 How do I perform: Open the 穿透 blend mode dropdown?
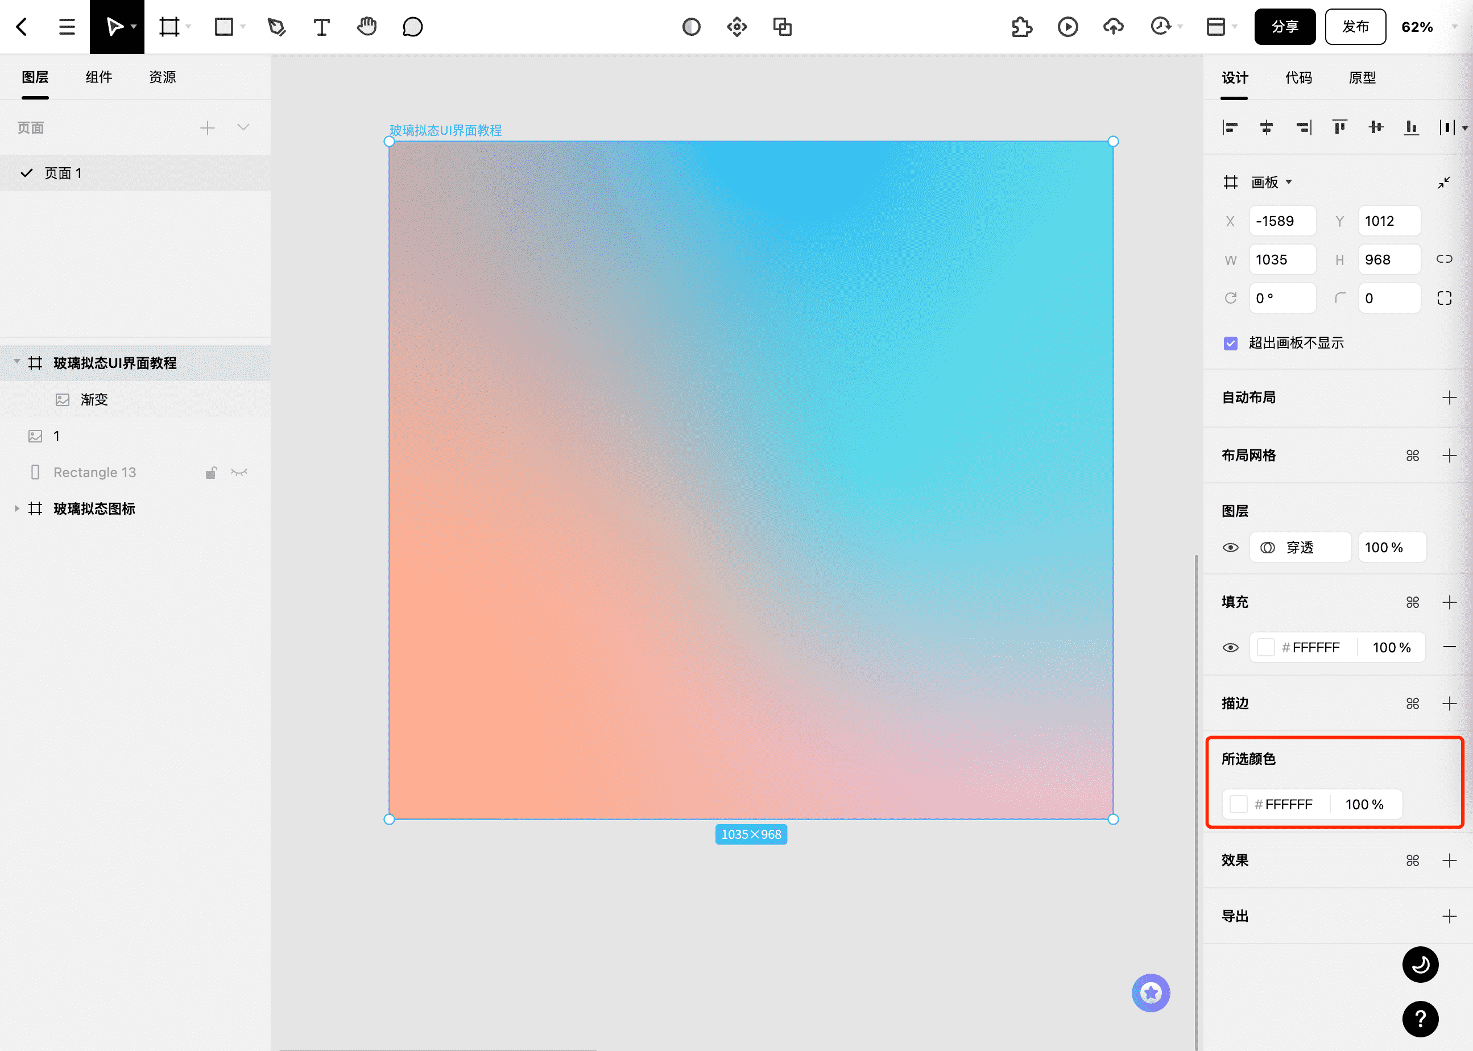[x=1300, y=548]
